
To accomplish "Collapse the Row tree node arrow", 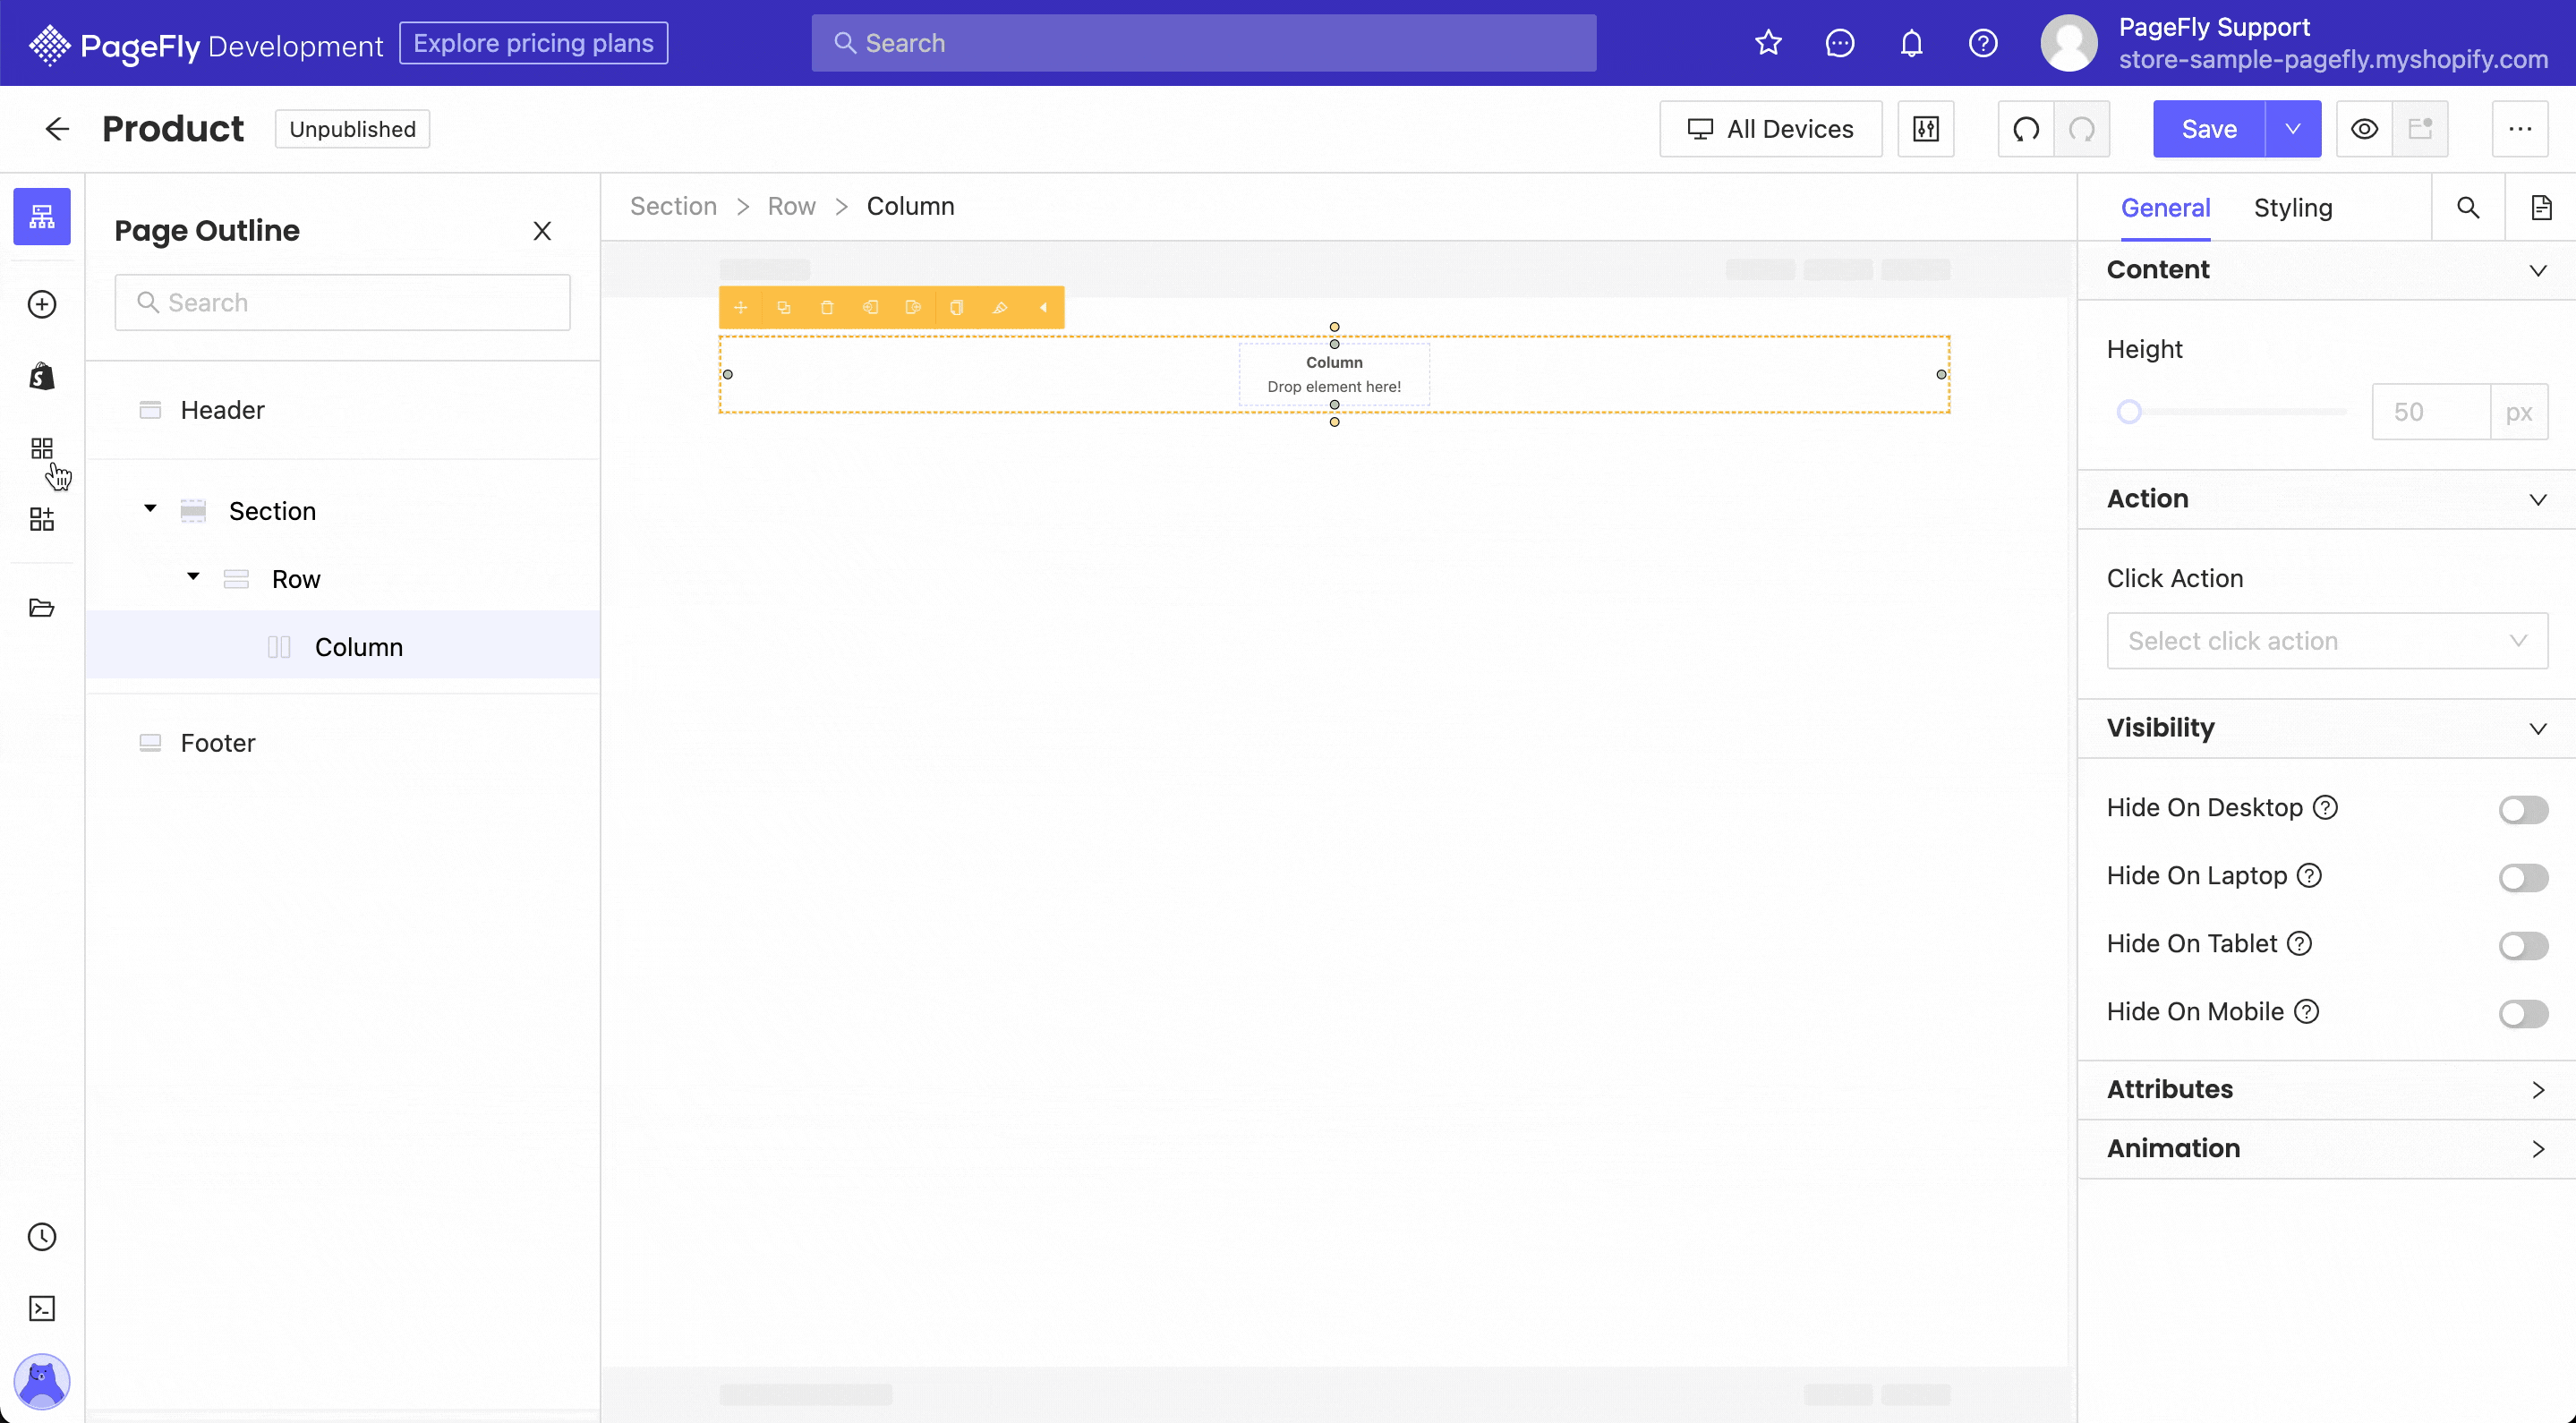I will [x=193, y=577].
